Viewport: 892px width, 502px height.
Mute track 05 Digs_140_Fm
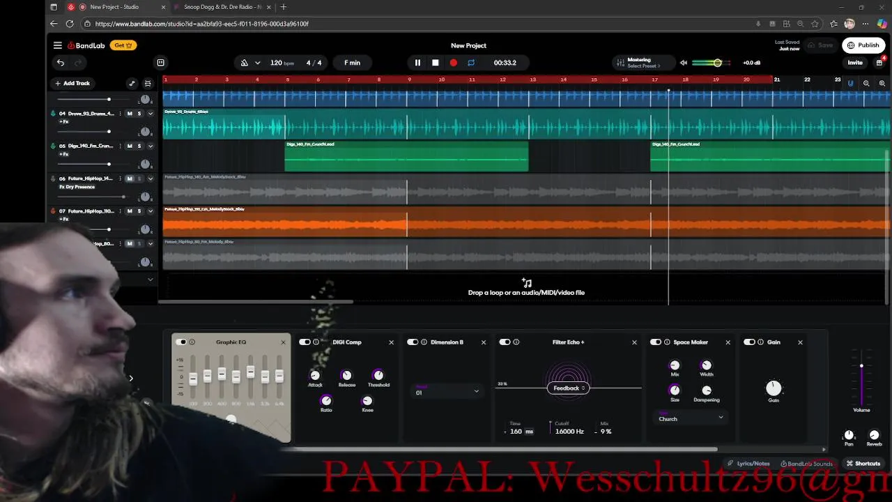(x=130, y=146)
